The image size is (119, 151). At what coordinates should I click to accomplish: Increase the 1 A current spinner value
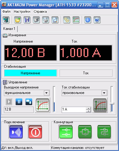[x=88, y=108]
